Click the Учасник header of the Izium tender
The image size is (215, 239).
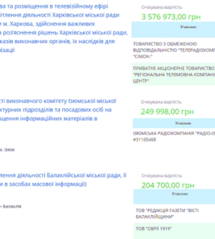[x=174, y=123]
